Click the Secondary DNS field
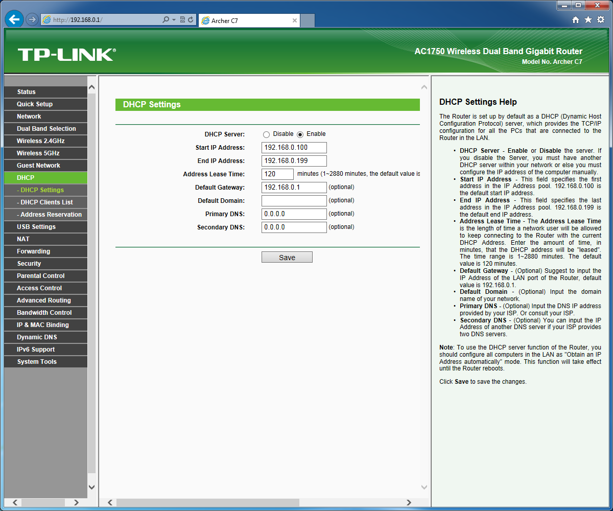The image size is (613, 511). click(x=294, y=227)
